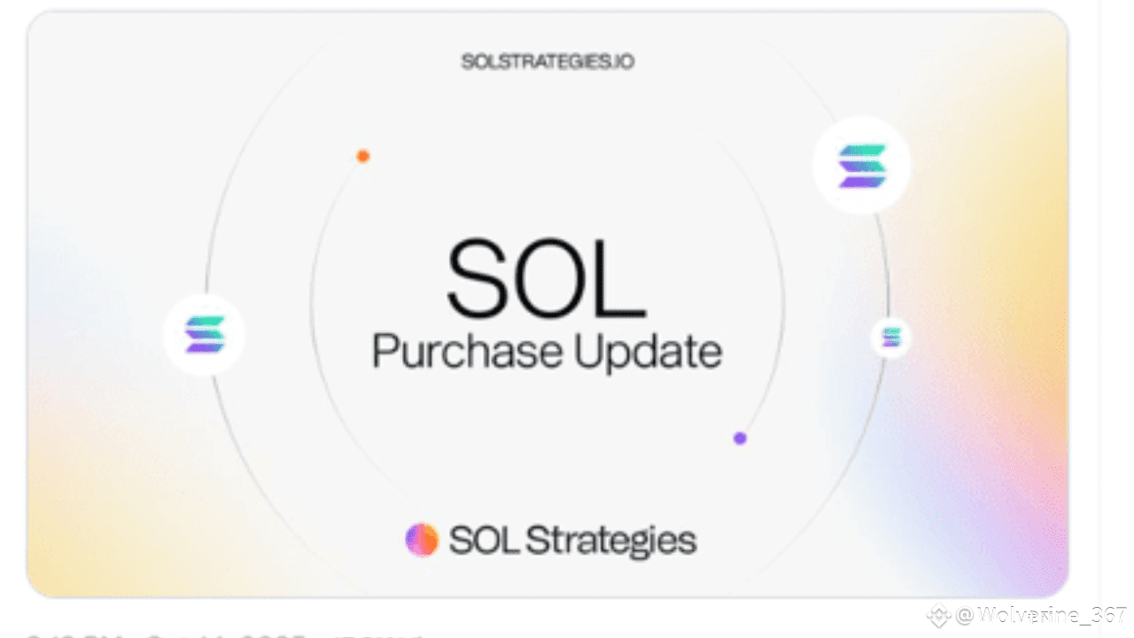Click the purple dot on the inner ring
Image resolution: width=1134 pixels, height=638 pixels.
pyautogui.click(x=740, y=438)
